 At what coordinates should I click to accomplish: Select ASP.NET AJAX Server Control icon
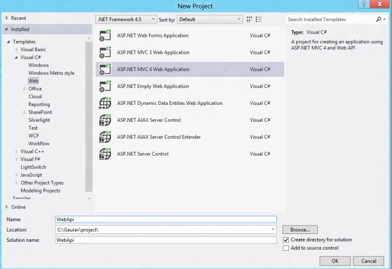(x=105, y=120)
